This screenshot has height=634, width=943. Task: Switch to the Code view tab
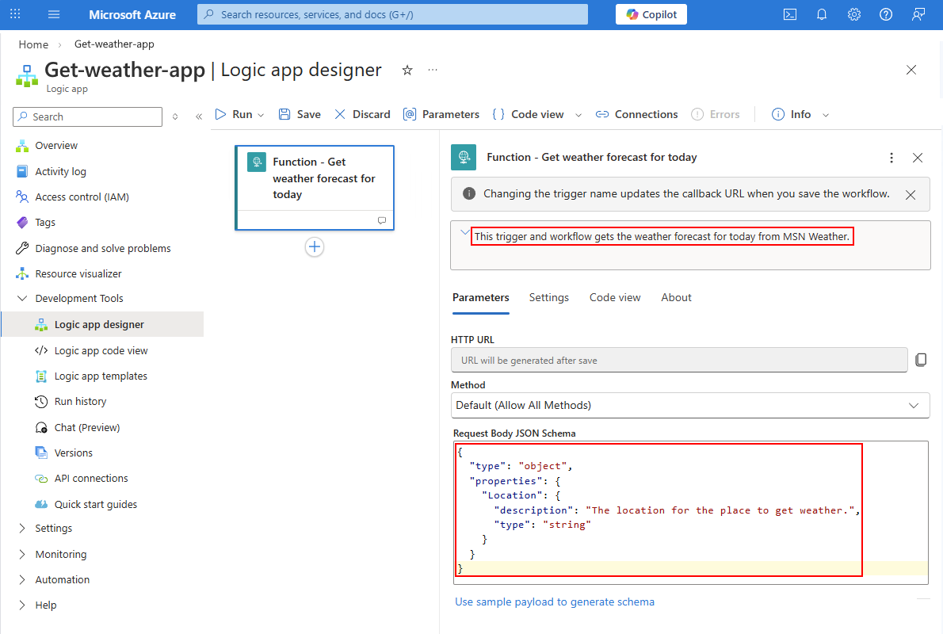615,298
